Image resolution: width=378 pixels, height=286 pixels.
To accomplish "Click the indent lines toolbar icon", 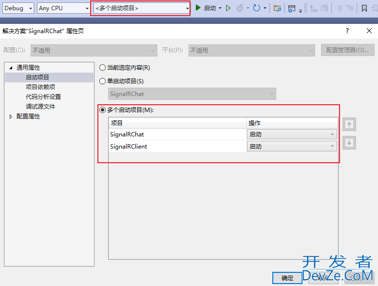I will [x=324, y=8].
